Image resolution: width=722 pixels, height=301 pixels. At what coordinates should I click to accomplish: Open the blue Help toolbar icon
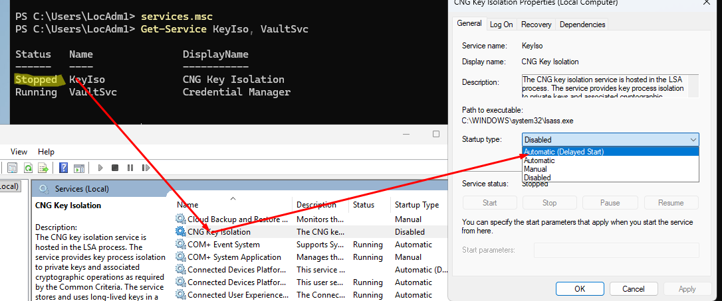64,168
